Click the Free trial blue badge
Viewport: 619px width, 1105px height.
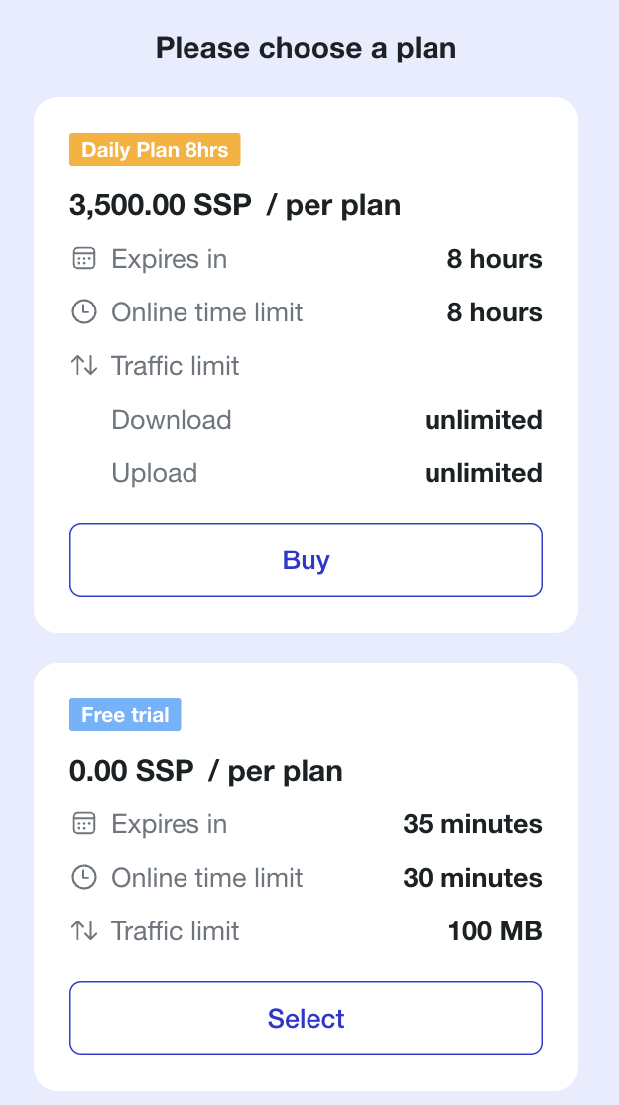point(125,714)
